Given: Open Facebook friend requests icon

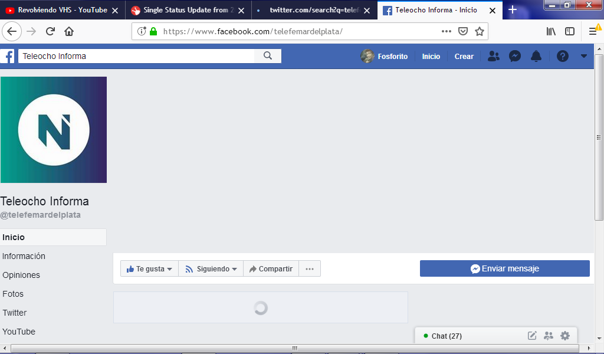Looking at the screenshot, I should coord(494,56).
